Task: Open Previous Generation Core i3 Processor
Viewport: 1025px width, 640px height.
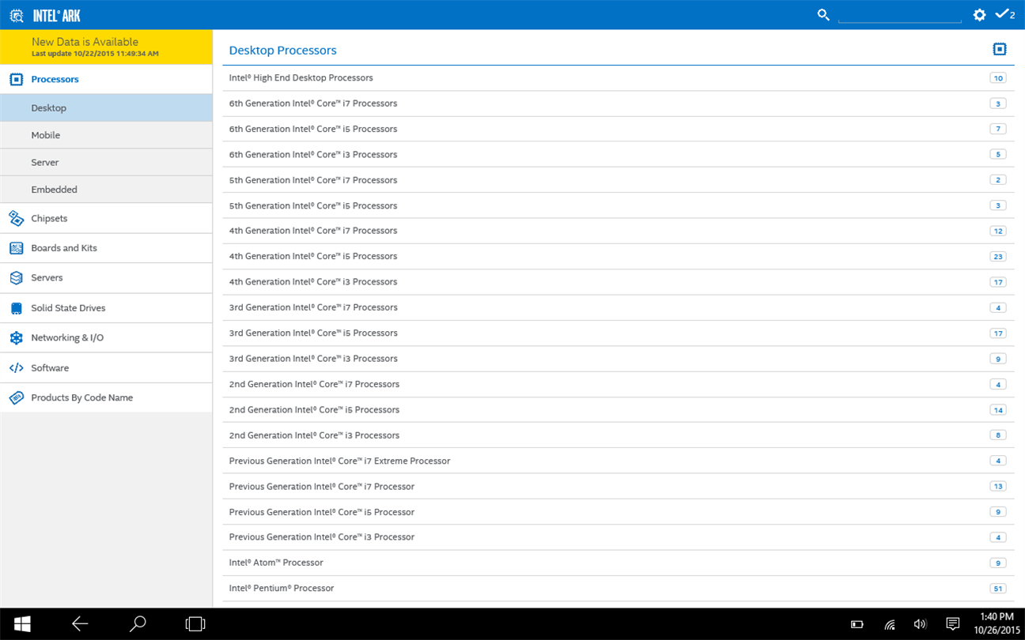Action: pyautogui.click(x=618, y=537)
